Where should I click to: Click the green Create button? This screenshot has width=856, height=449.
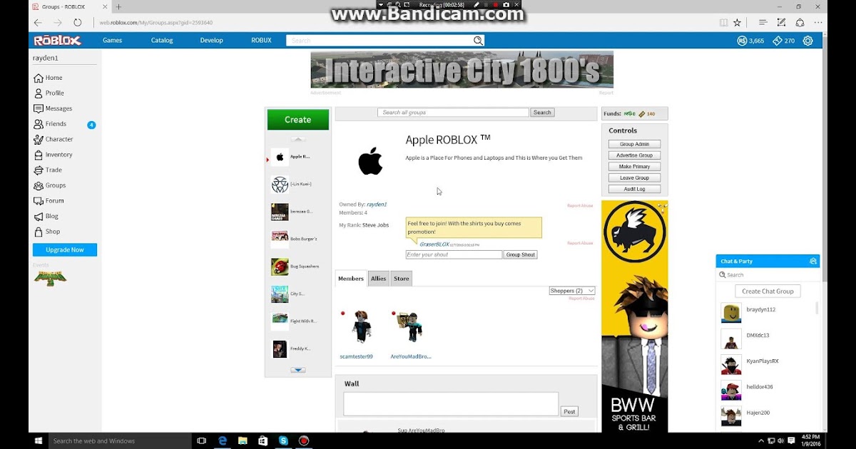298,120
